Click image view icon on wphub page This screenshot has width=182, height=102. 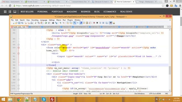click(x=15, y=12)
